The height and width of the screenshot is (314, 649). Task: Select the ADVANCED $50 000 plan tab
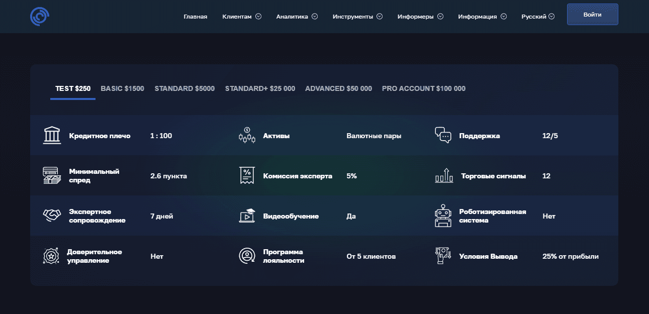[338, 88]
